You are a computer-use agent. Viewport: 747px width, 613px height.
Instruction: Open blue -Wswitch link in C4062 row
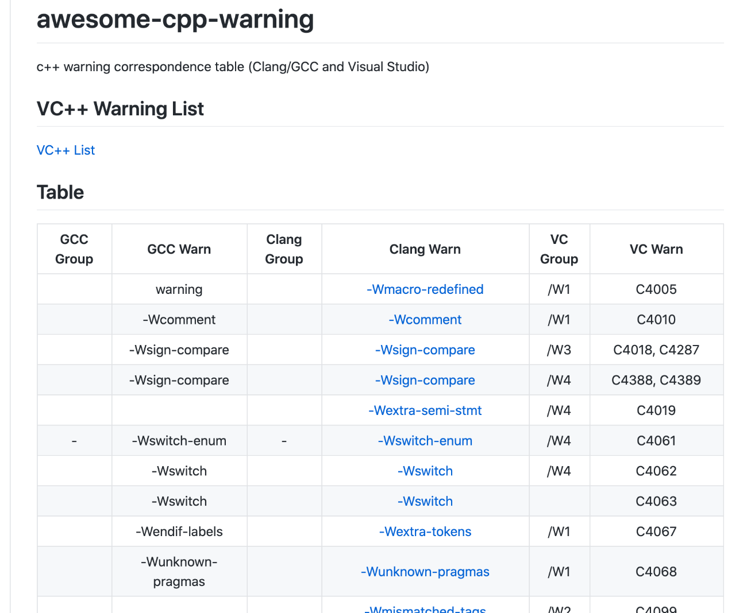425,471
